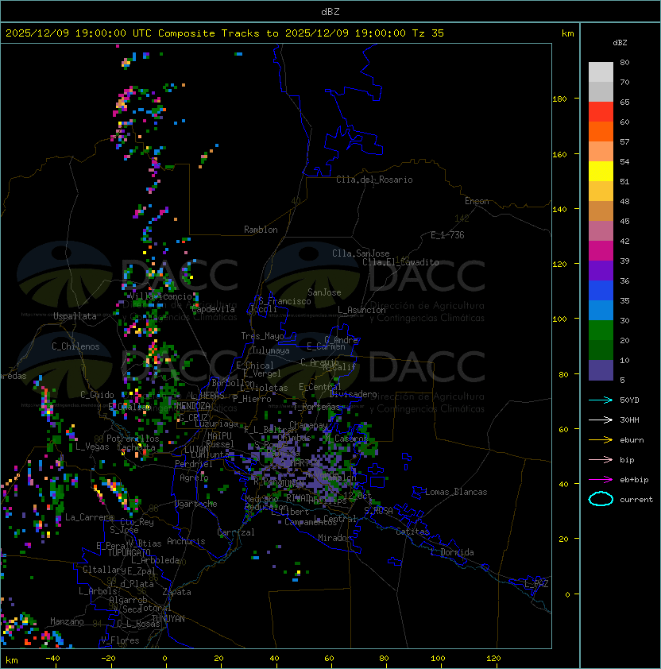This screenshot has width=661, height=669.
Task: Click the dBZ title at top
Action: (x=330, y=12)
